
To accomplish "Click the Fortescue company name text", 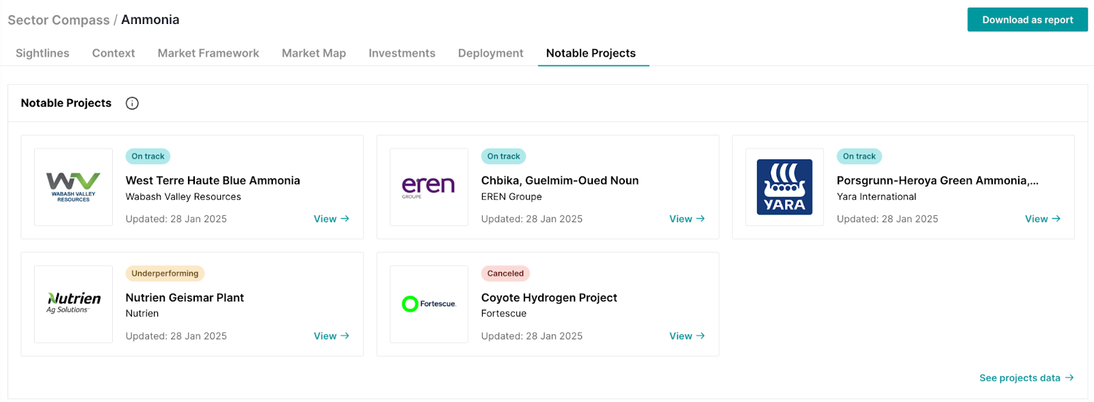I will [504, 314].
